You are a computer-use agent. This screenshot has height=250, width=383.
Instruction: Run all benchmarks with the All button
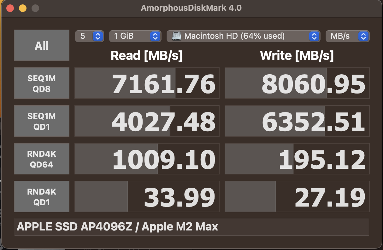[41, 45]
